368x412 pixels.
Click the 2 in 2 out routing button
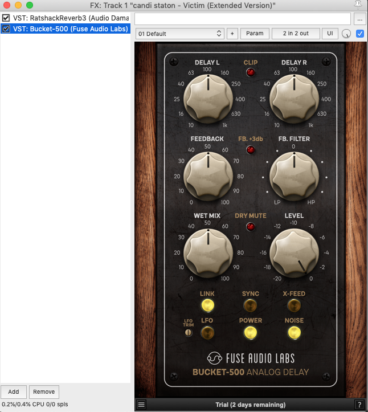pyautogui.click(x=296, y=34)
